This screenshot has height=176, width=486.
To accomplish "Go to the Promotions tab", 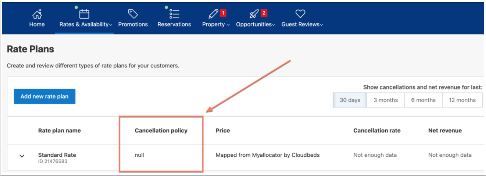I will click(133, 25).
